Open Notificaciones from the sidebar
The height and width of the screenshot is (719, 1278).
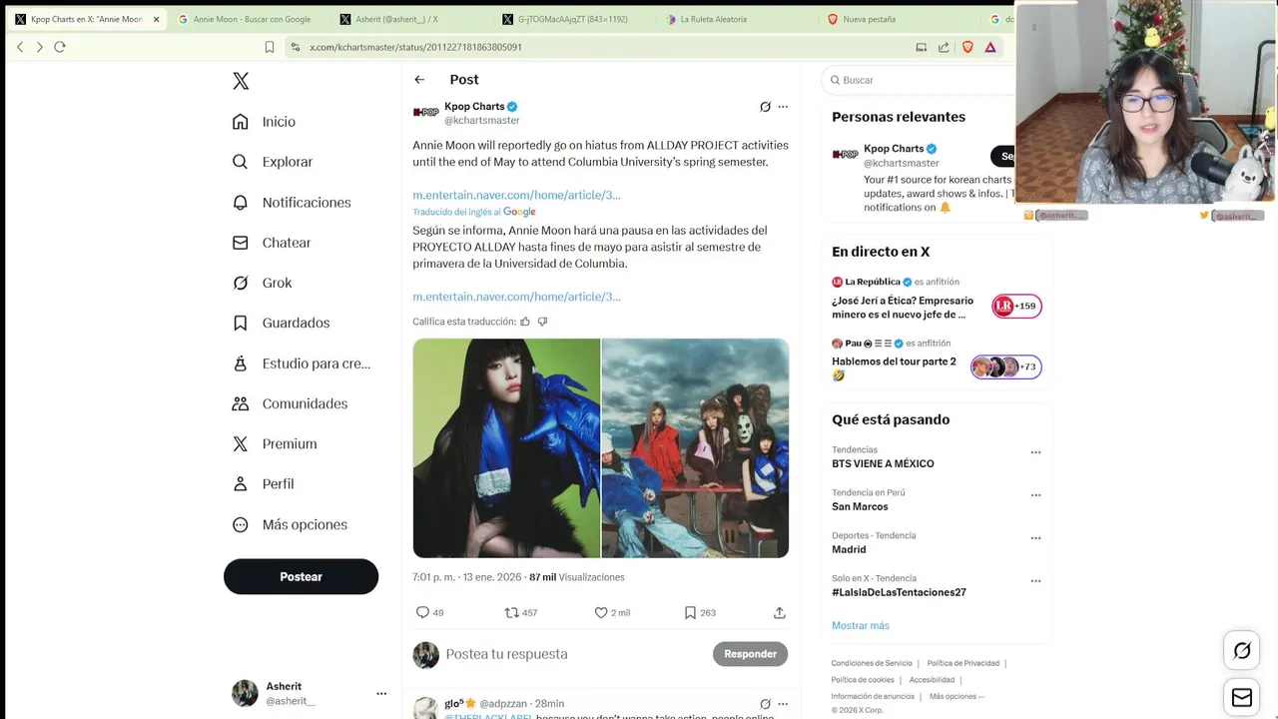tap(292, 203)
